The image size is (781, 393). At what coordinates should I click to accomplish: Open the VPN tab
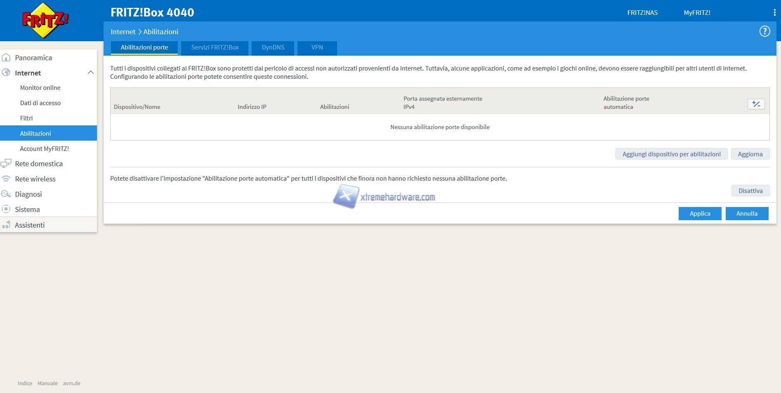point(317,47)
